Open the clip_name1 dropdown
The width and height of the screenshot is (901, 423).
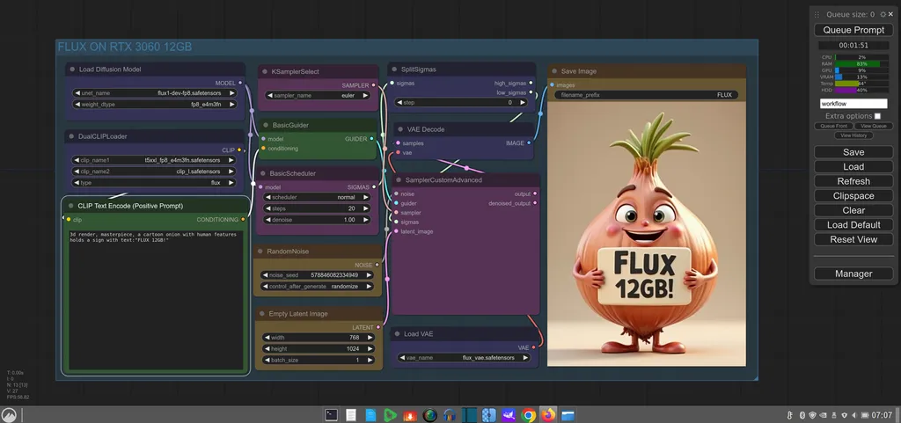[x=155, y=160]
